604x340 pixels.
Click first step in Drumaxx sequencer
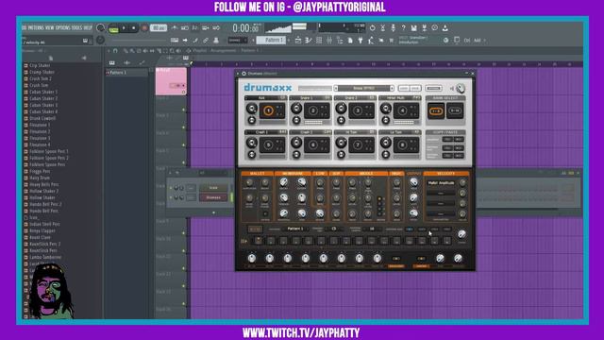point(258,241)
